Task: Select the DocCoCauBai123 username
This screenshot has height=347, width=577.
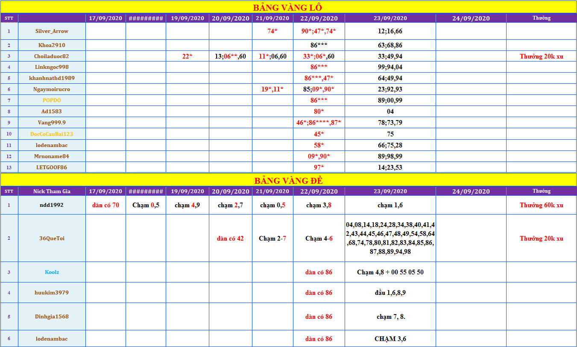Action: coord(52,134)
